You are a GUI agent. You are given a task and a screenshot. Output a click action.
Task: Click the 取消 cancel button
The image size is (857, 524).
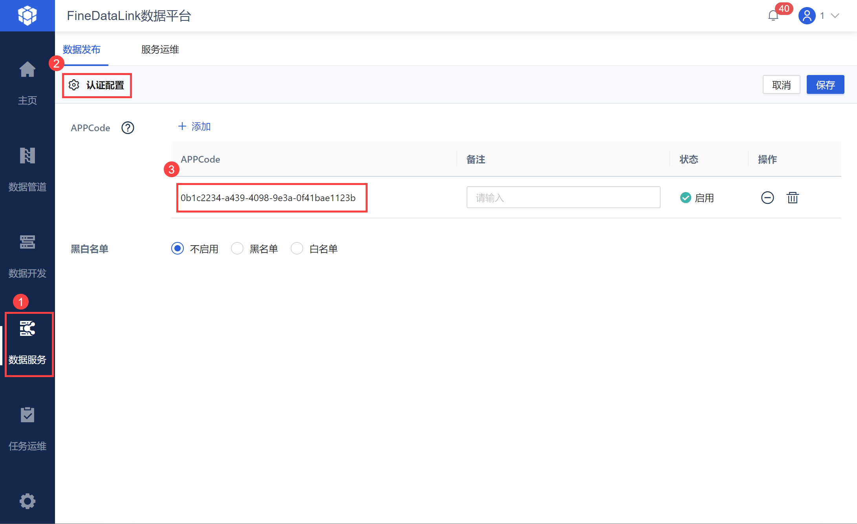click(781, 85)
